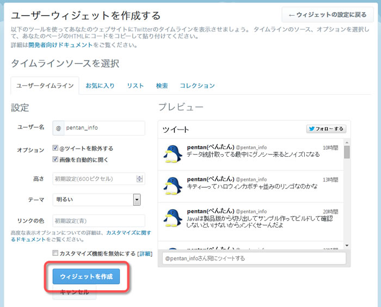Click ウィジェットの設定に戻る button
This screenshot has width=381, height=307.
(328, 15)
